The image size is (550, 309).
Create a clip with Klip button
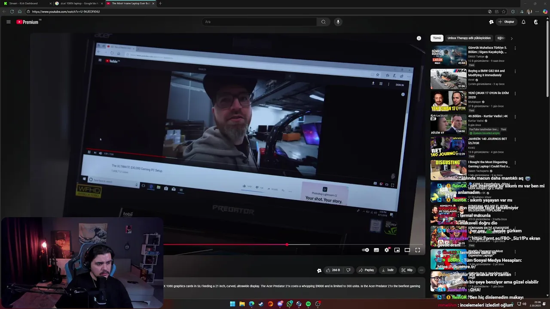tap(407, 270)
